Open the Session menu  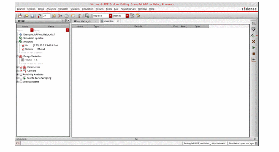31,9
